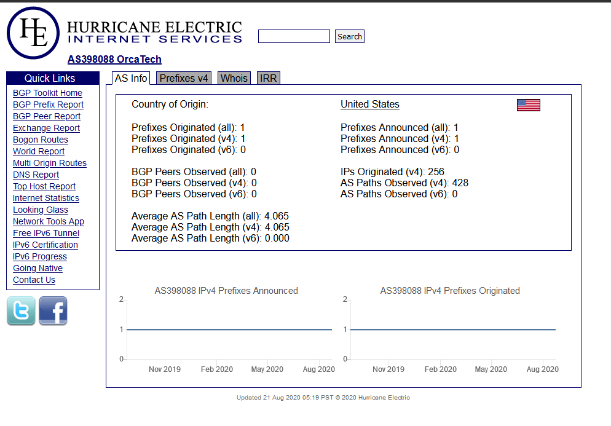Click 'AS398088 IPv4 Prefixes Originated' chart title
This screenshot has height=426, width=611.
[x=450, y=291]
